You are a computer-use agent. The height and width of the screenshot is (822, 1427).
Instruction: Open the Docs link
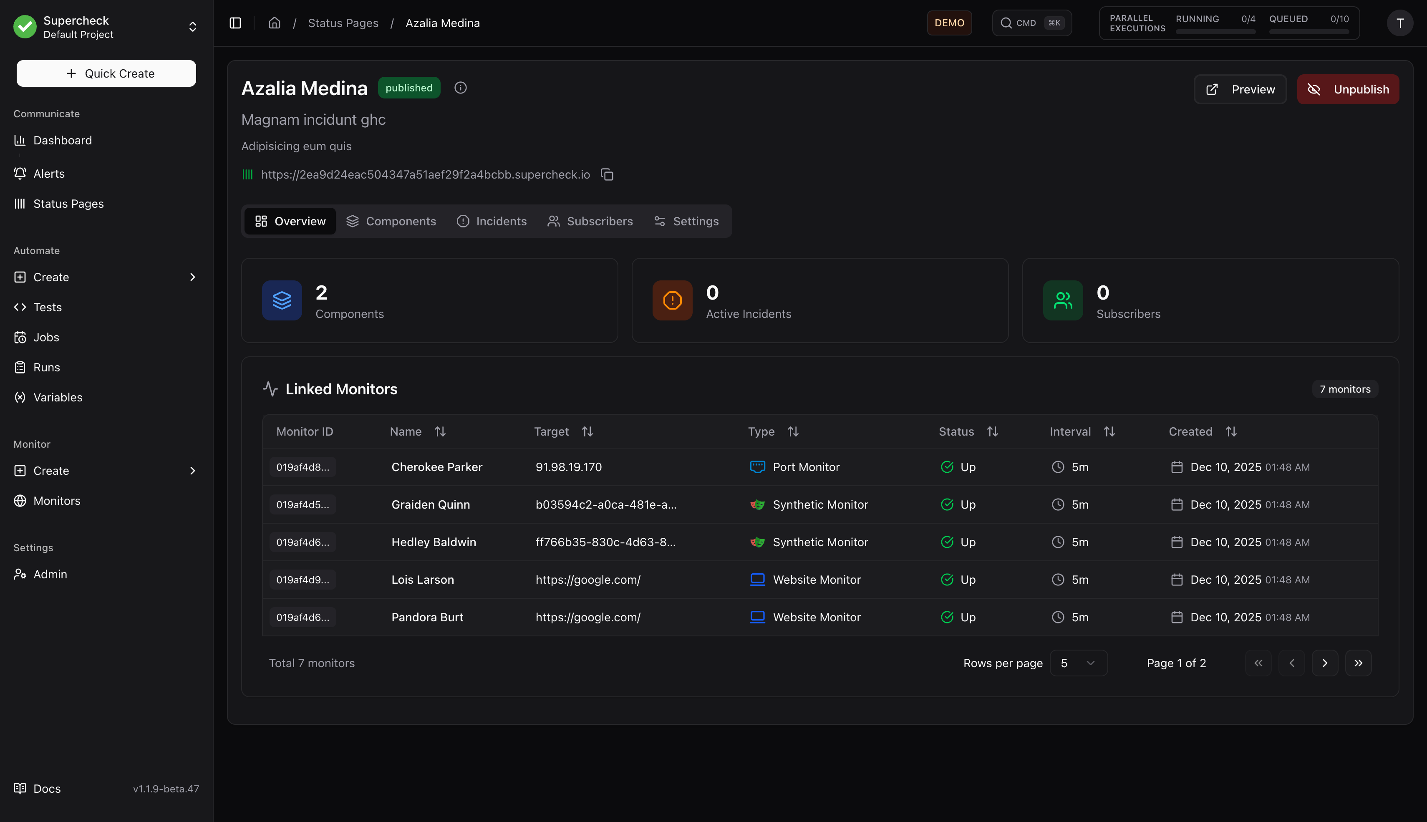click(x=46, y=789)
